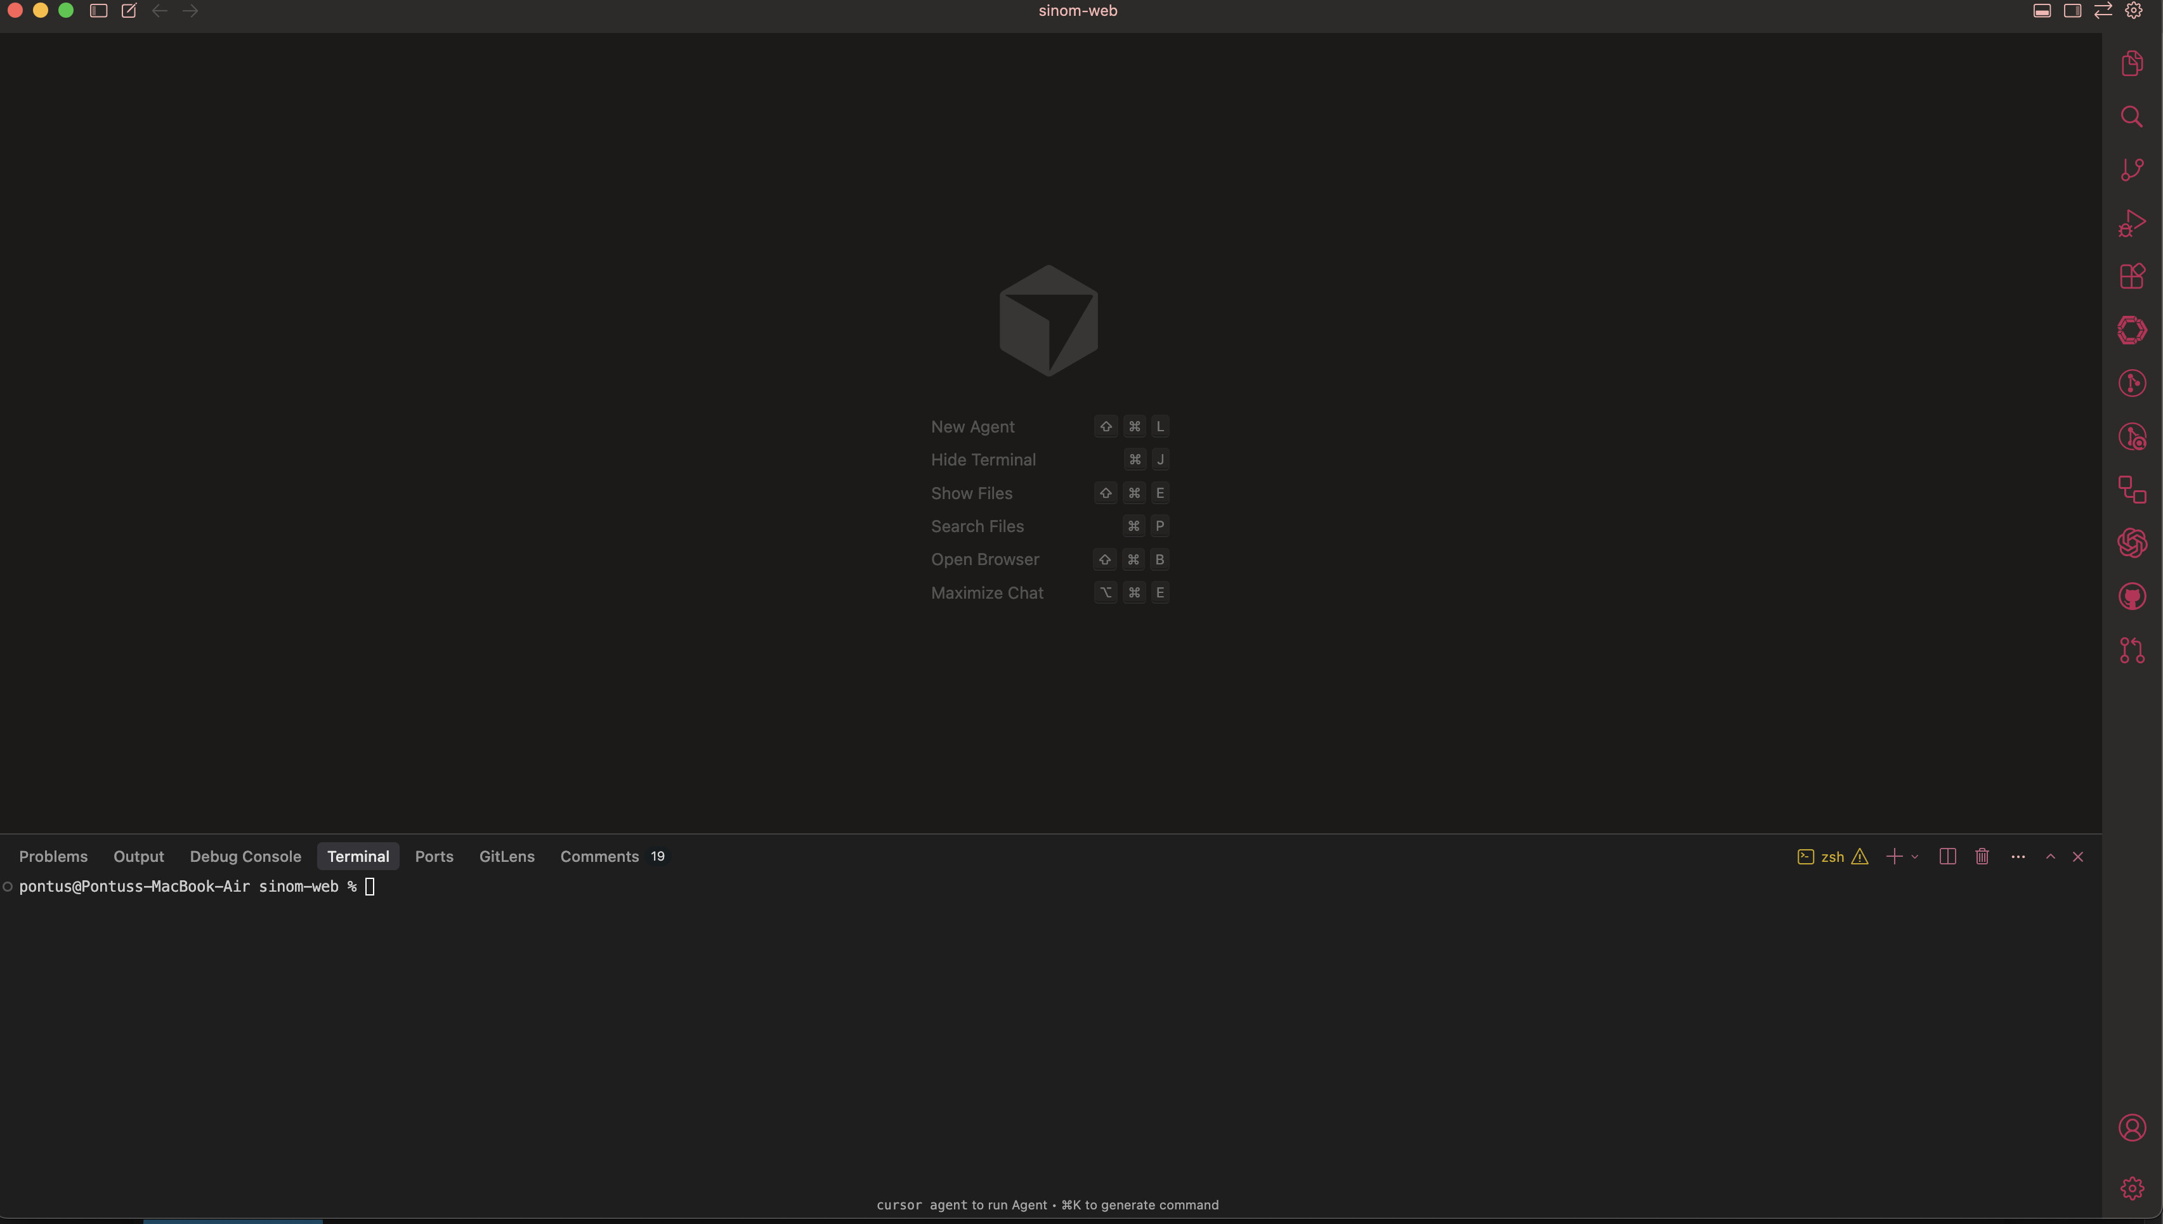The height and width of the screenshot is (1224, 2163).
Task: Open Source Control view
Action: pos(2131,170)
